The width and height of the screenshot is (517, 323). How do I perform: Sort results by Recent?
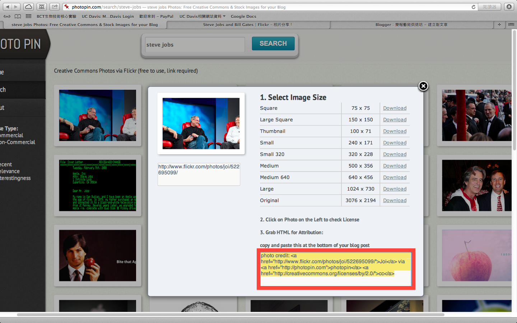click(6, 164)
